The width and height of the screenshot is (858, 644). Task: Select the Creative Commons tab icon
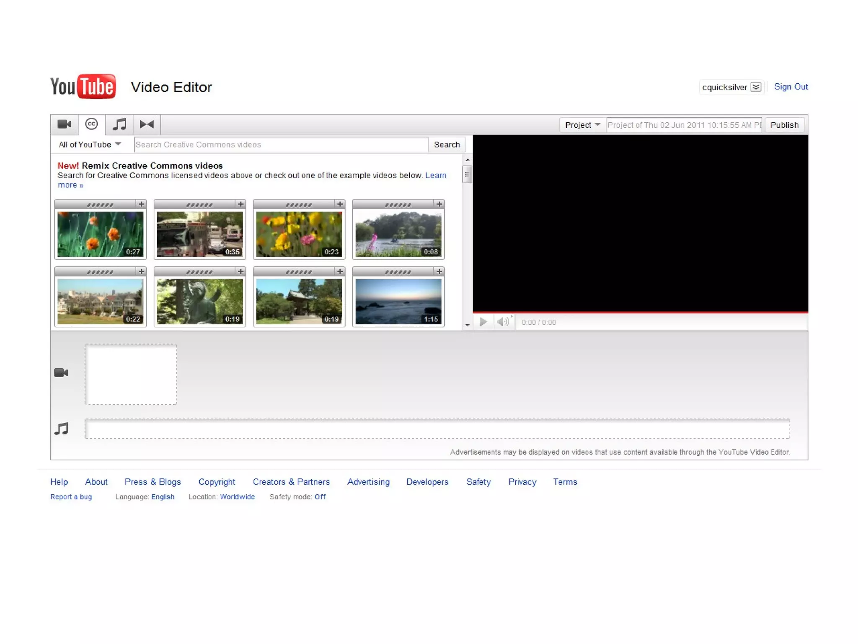coord(91,124)
